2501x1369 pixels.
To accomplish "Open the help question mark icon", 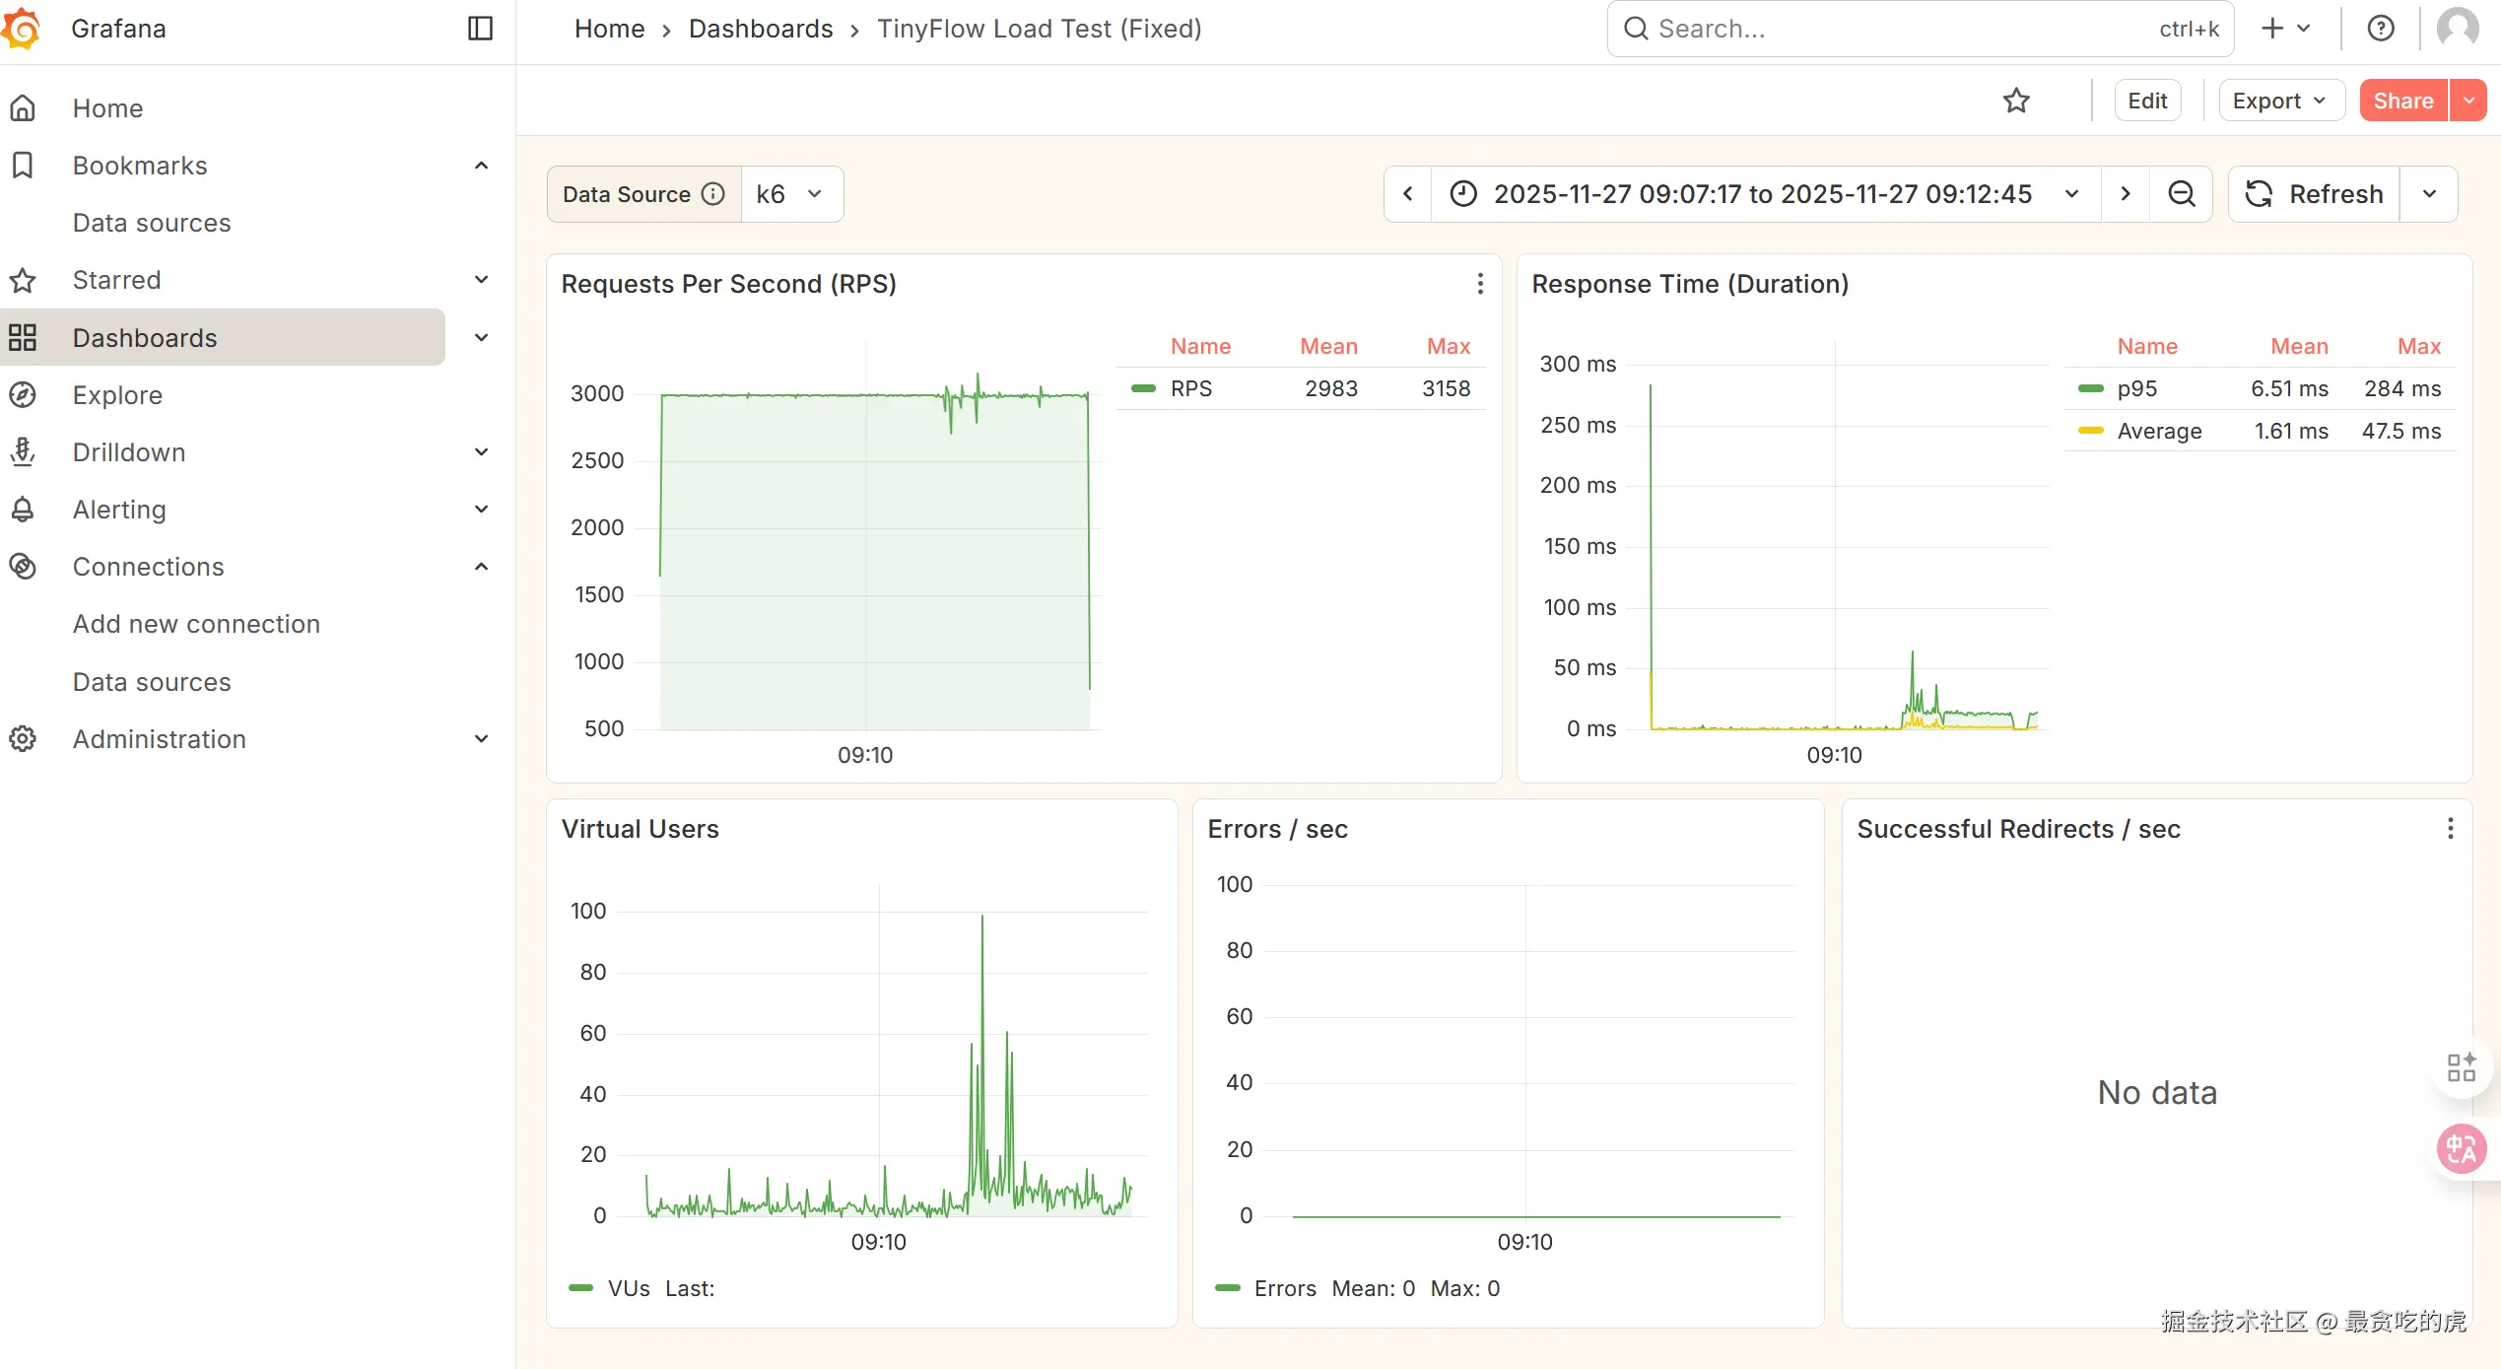I will point(2381,29).
